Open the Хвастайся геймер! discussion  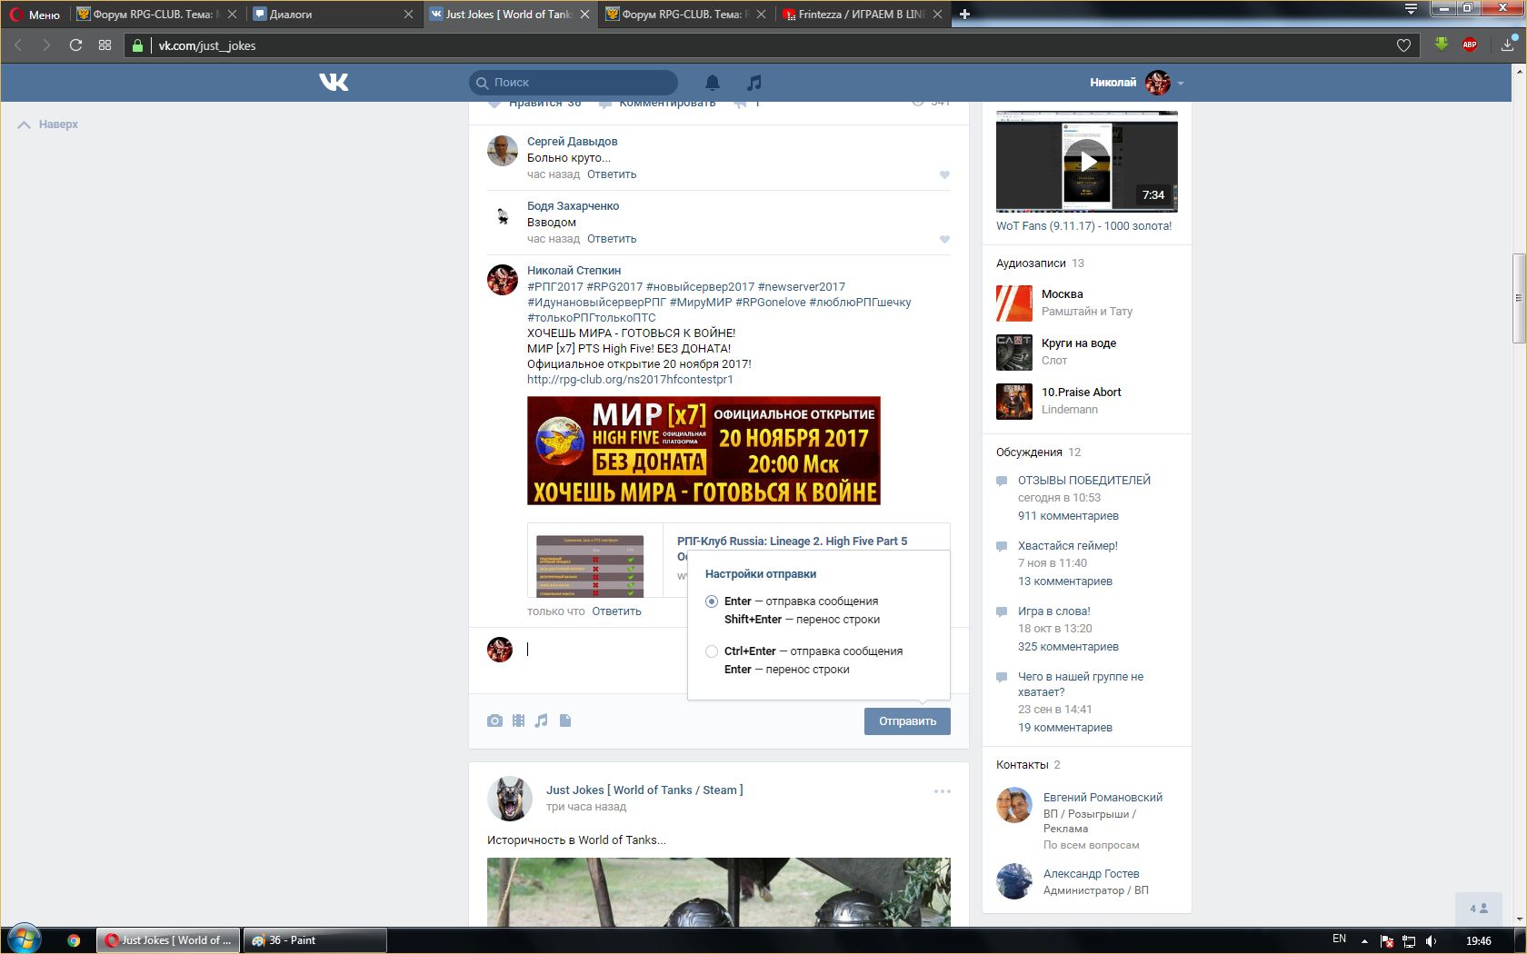(1068, 546)
